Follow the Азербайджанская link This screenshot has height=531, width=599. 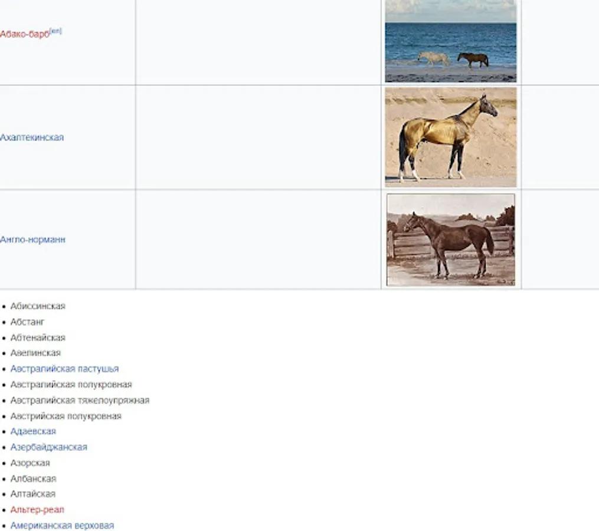coord(49,447)
